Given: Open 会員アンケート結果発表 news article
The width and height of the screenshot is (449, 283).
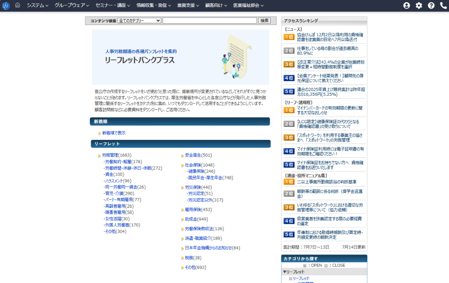Looking at the screenshot, I should [x=330, y=78].
